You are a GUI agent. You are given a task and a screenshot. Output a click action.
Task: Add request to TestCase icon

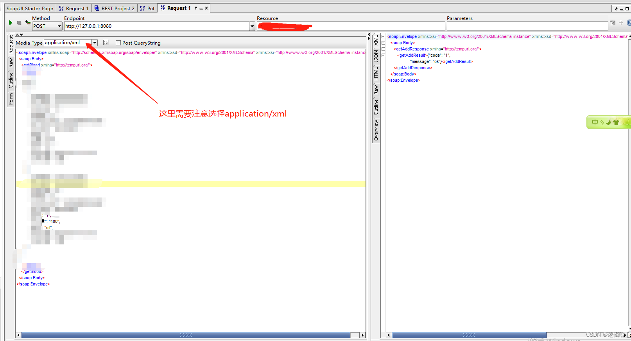[28, 23]
